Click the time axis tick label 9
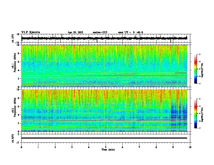This screenshot has width=214, height=165. (173, 147)
